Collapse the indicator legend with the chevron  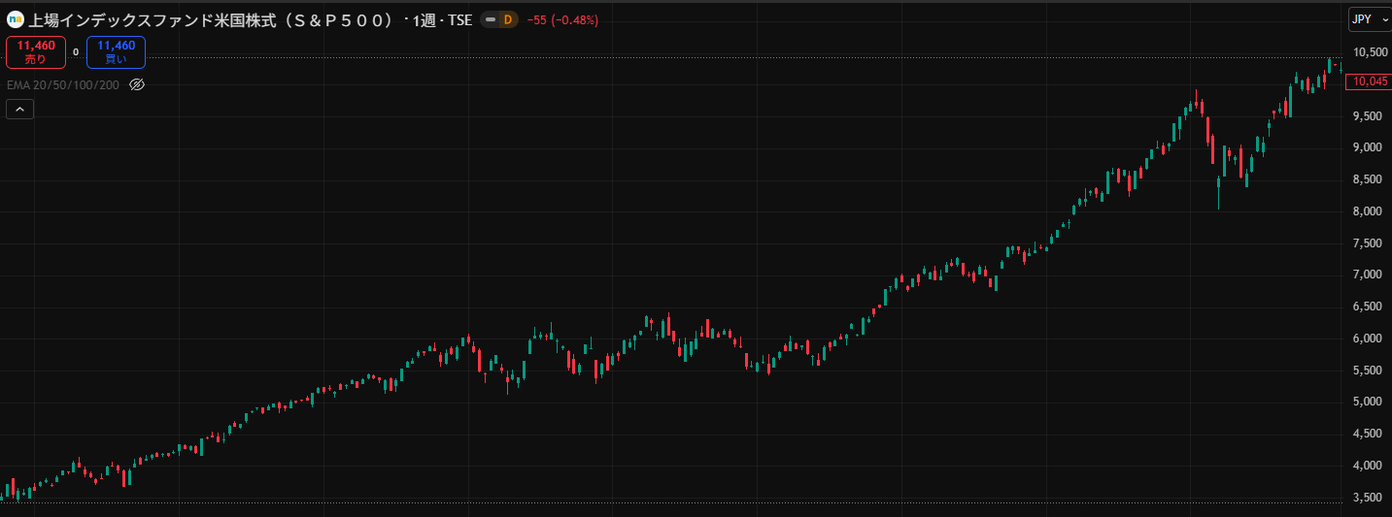19,110
